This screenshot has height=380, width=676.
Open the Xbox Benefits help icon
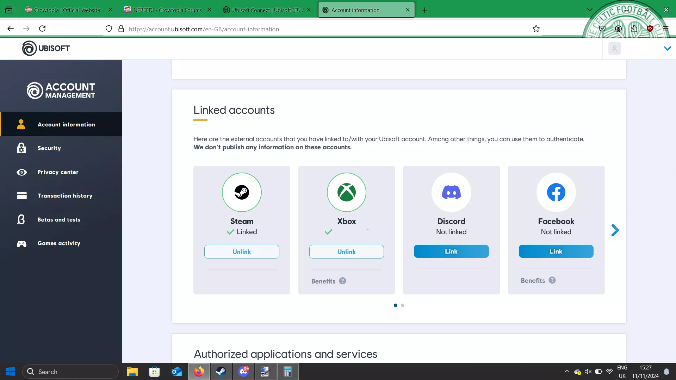[342, 281]
